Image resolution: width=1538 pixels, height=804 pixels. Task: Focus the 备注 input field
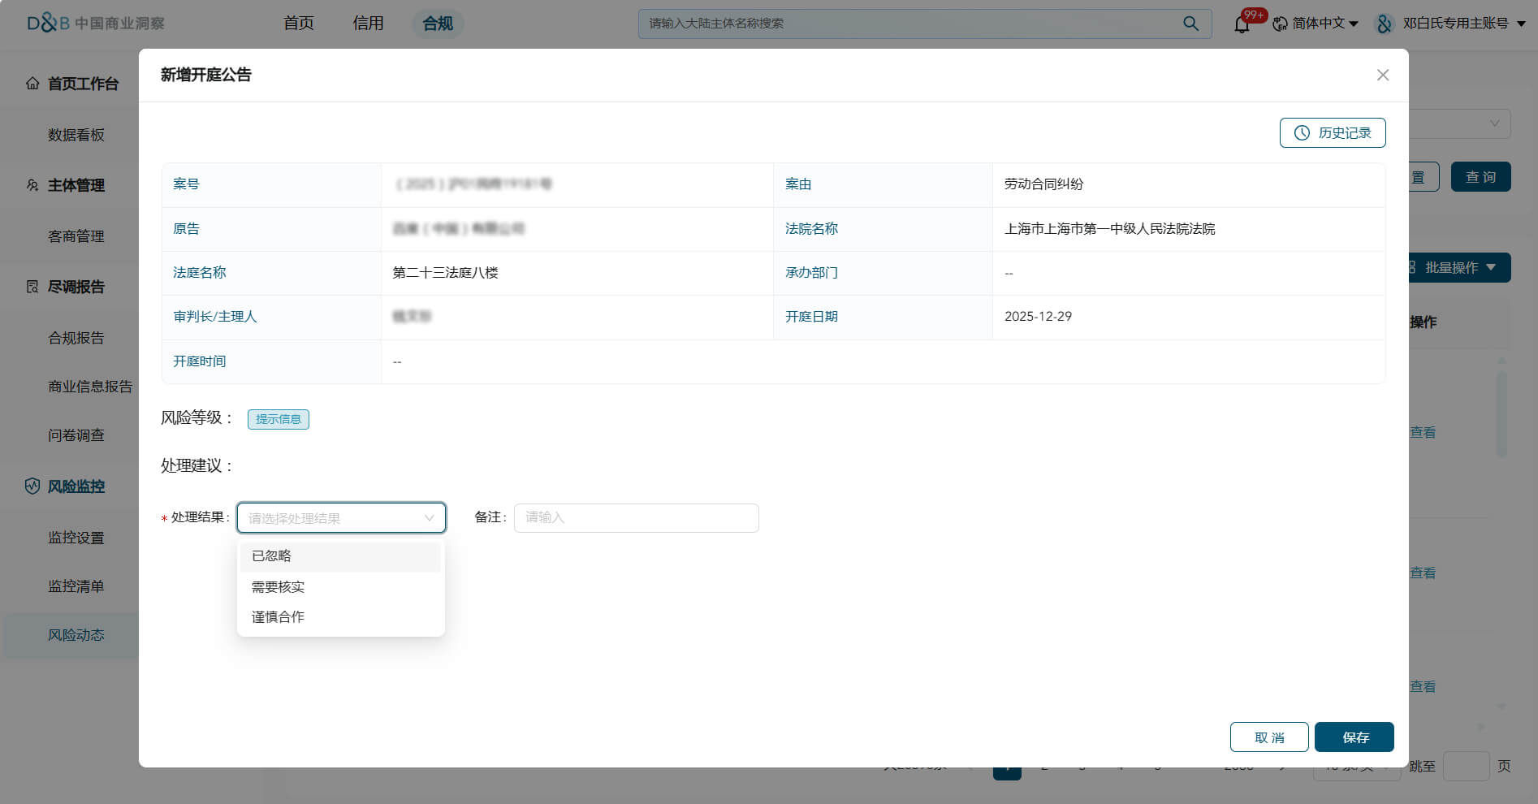pyautogui.click(x=636, y=518)
